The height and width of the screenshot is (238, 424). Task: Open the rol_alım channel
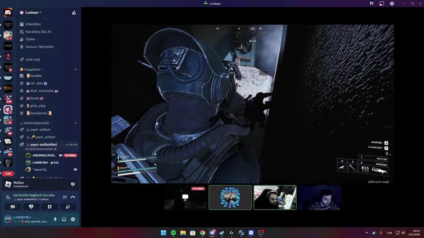tap(48, 83)
